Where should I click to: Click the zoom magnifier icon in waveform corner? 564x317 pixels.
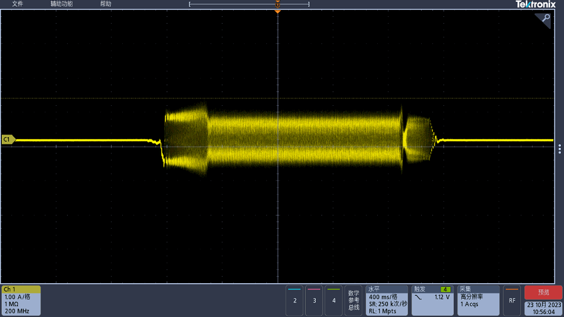click(x=545, y=19)
